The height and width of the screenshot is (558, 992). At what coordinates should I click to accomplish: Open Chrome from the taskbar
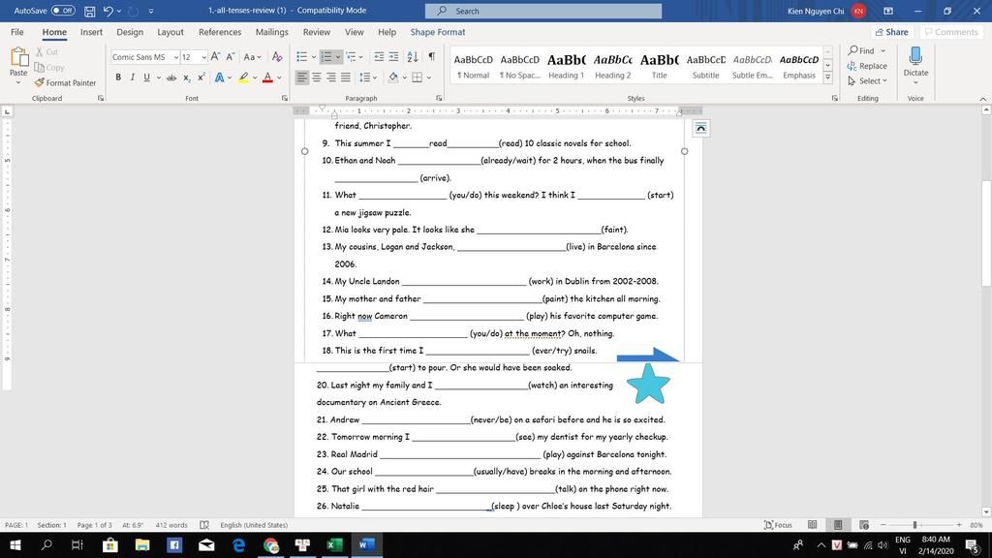tap(271, 544)
